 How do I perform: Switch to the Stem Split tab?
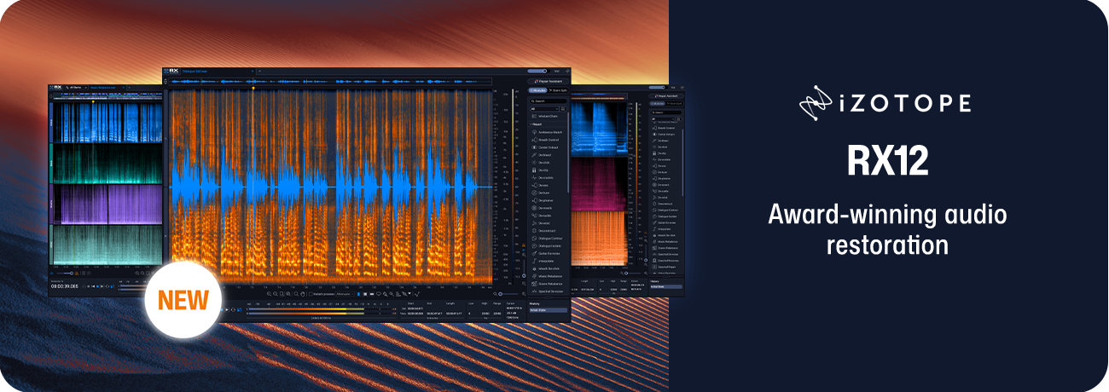pos(559,90)
